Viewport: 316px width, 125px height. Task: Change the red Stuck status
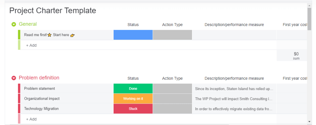tap(133, 109)
